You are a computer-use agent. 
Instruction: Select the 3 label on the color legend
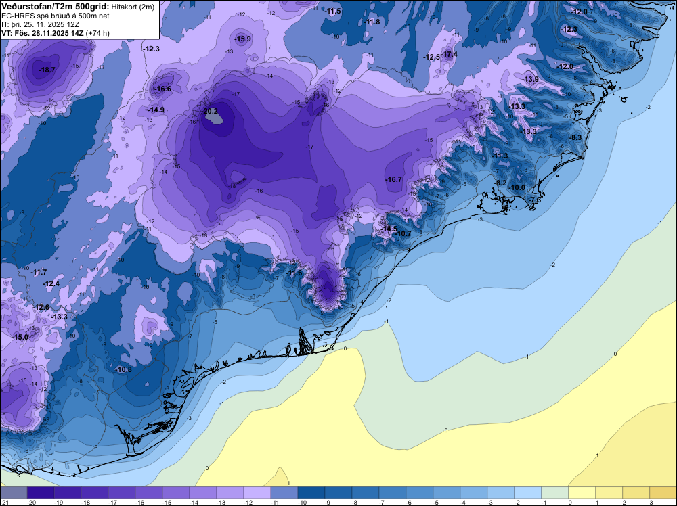[x=651, y=502]
